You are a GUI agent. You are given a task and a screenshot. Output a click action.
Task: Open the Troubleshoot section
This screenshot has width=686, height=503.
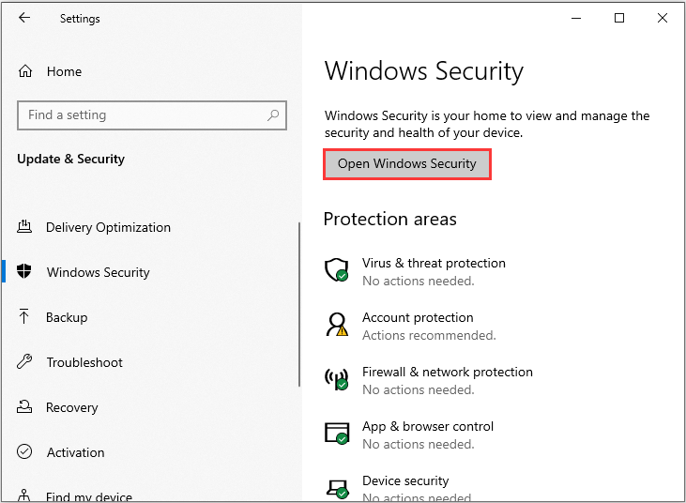click(84, 362)
